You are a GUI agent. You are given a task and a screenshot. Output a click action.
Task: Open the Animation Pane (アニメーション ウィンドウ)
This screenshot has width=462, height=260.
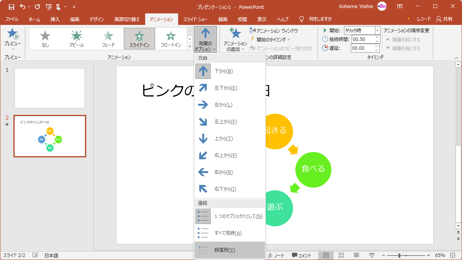(x=274, y=31)
